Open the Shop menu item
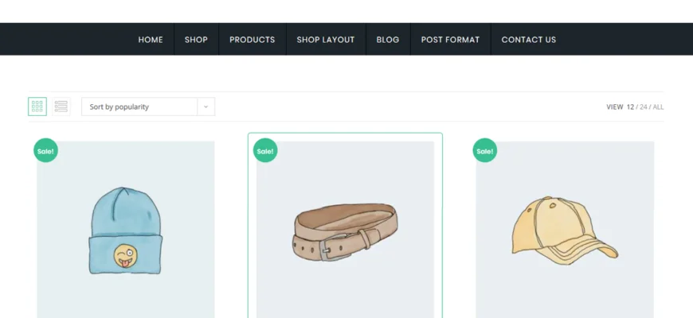Screen dimensions: 693x318 tap(196, 40)
